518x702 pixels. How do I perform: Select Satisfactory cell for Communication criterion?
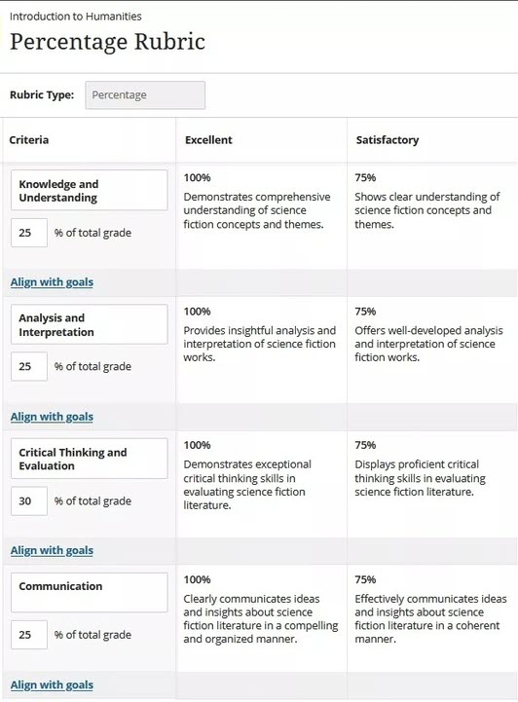[432, 618]
